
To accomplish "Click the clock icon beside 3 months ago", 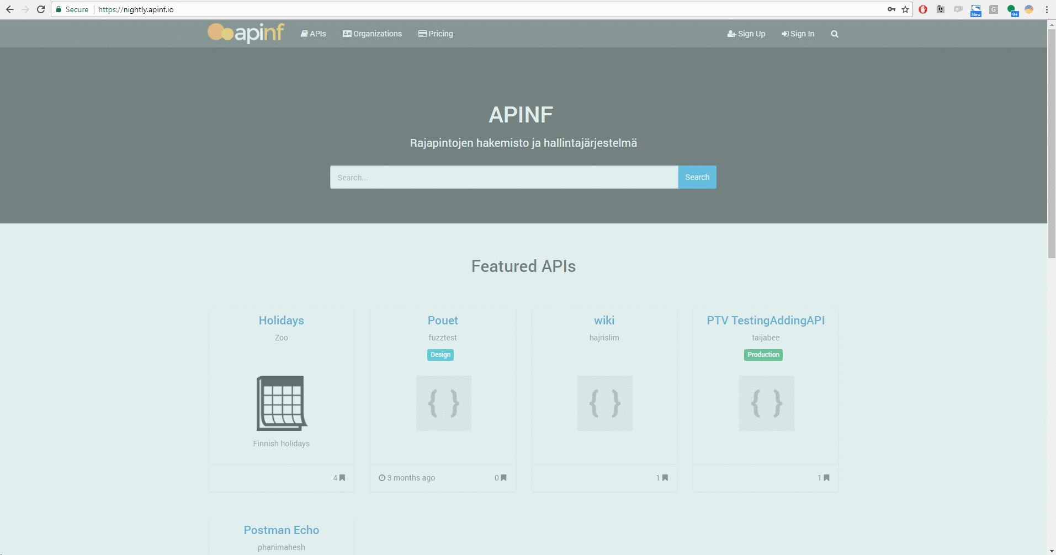I will coord(382,478).
